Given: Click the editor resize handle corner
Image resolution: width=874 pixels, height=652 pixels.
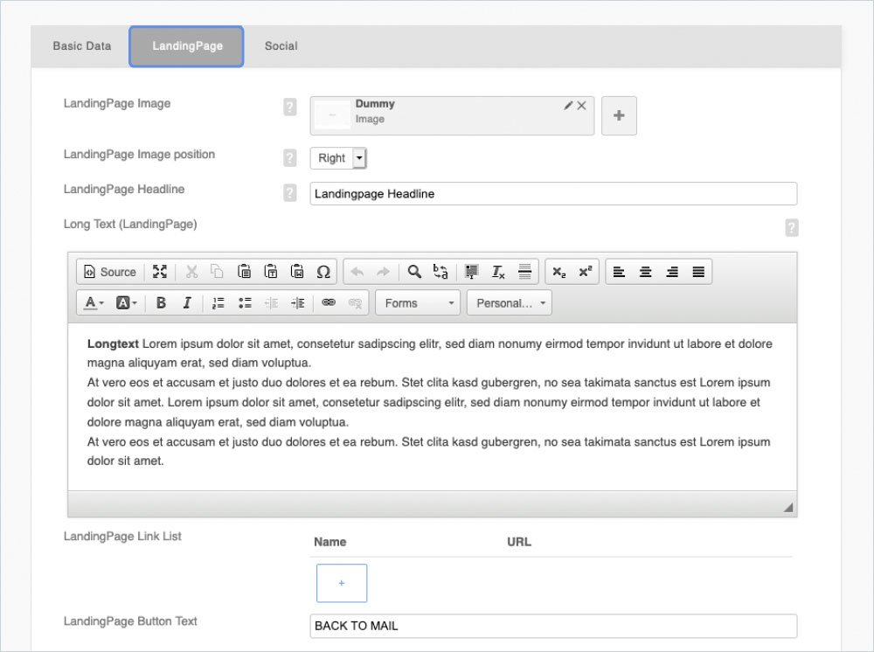Looking at the screenshot, I should click(788, 507).
